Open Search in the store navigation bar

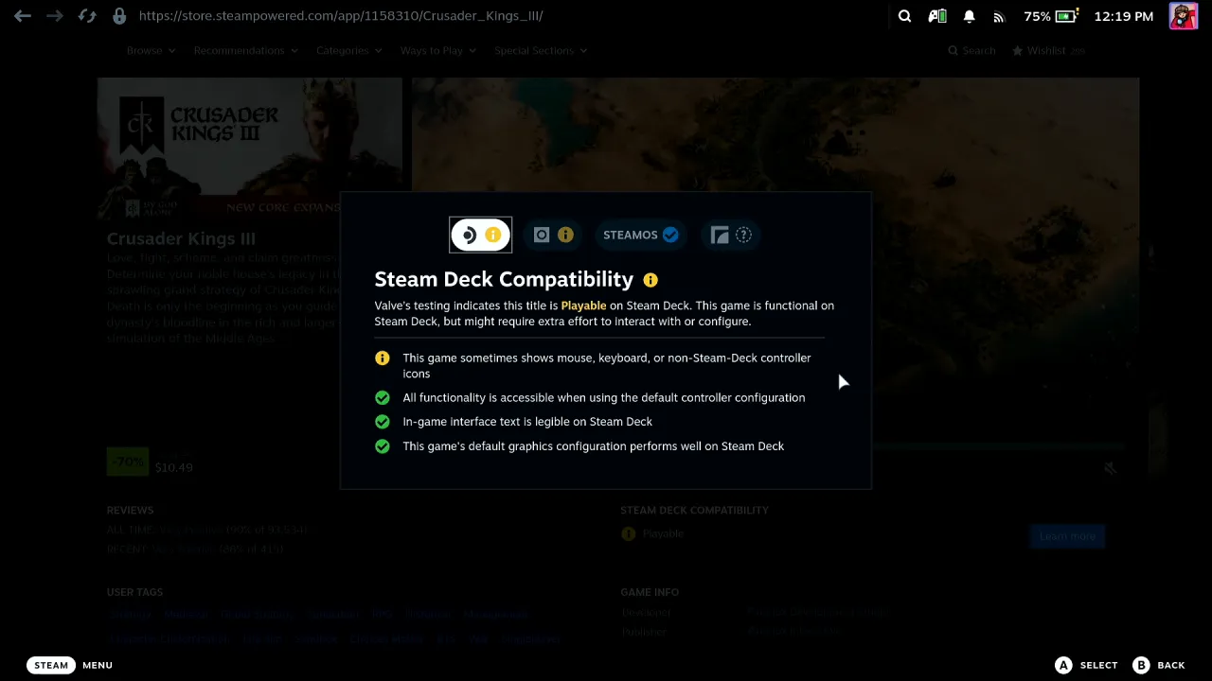tap(971, 50)
